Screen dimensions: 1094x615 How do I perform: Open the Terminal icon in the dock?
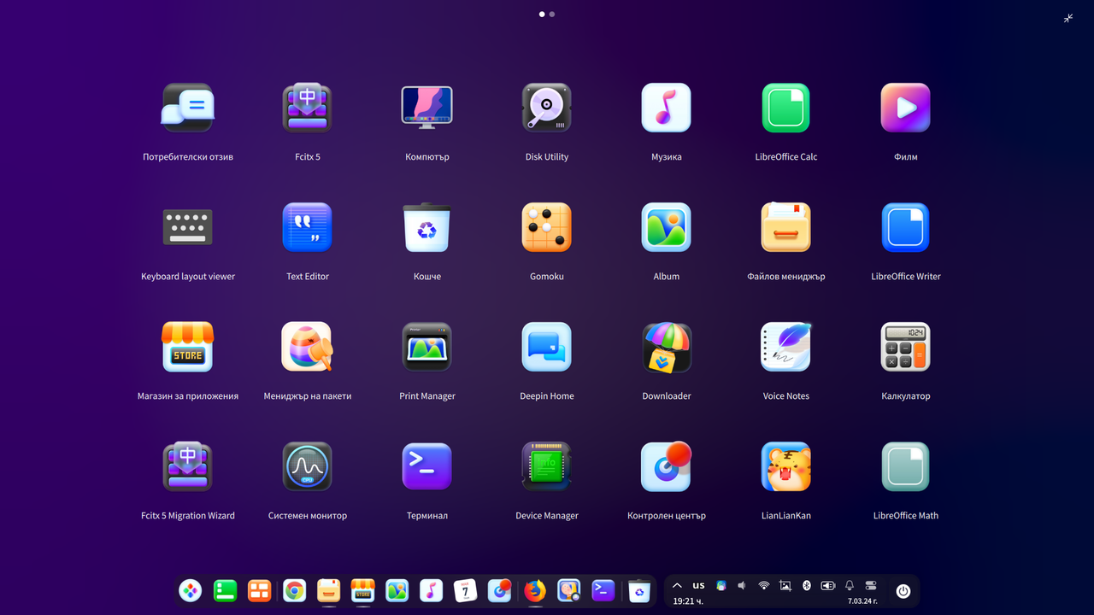(603, 590)
